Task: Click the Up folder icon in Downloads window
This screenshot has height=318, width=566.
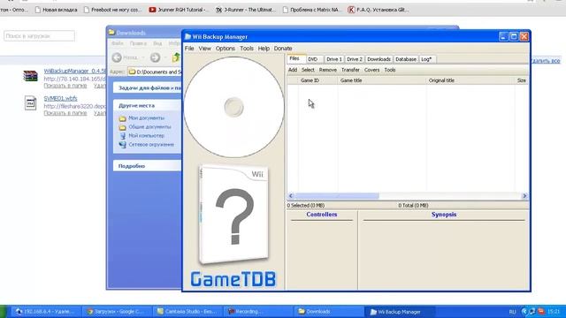Action: pos(176,57)
